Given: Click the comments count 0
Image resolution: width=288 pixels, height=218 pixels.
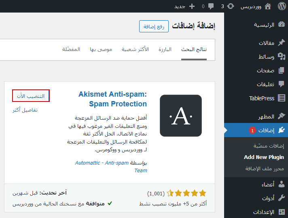Looking at the screenshot, I should coord(203,6).
